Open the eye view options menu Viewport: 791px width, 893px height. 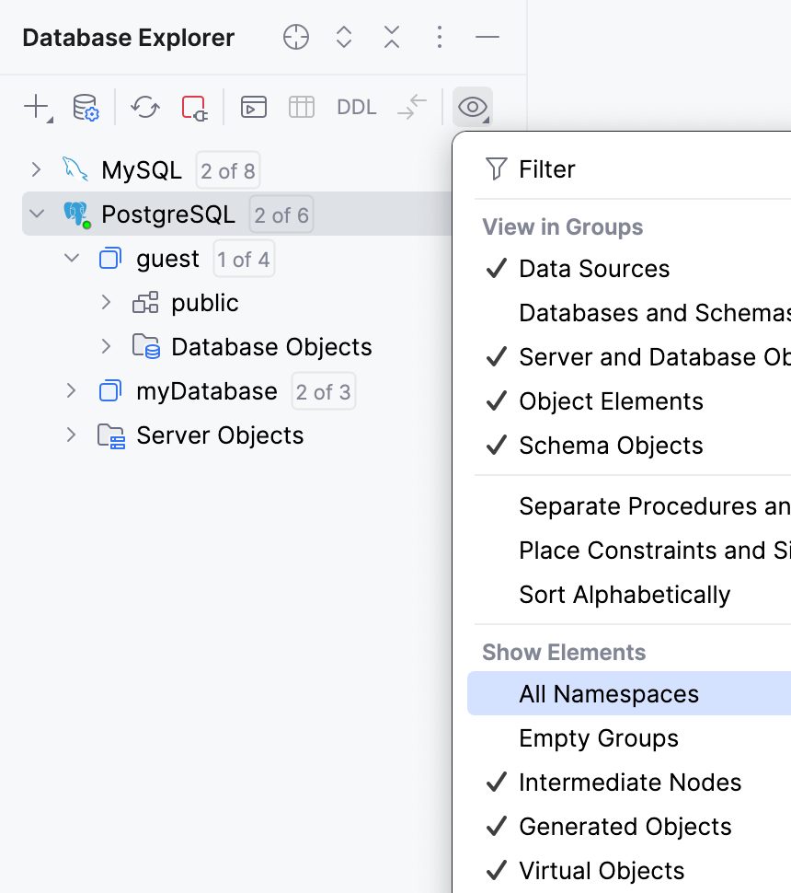coord(472,107)
